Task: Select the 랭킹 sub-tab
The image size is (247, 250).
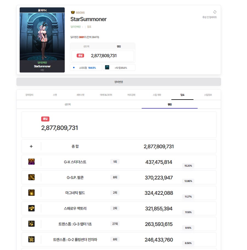Action: (x=169, y=105)
